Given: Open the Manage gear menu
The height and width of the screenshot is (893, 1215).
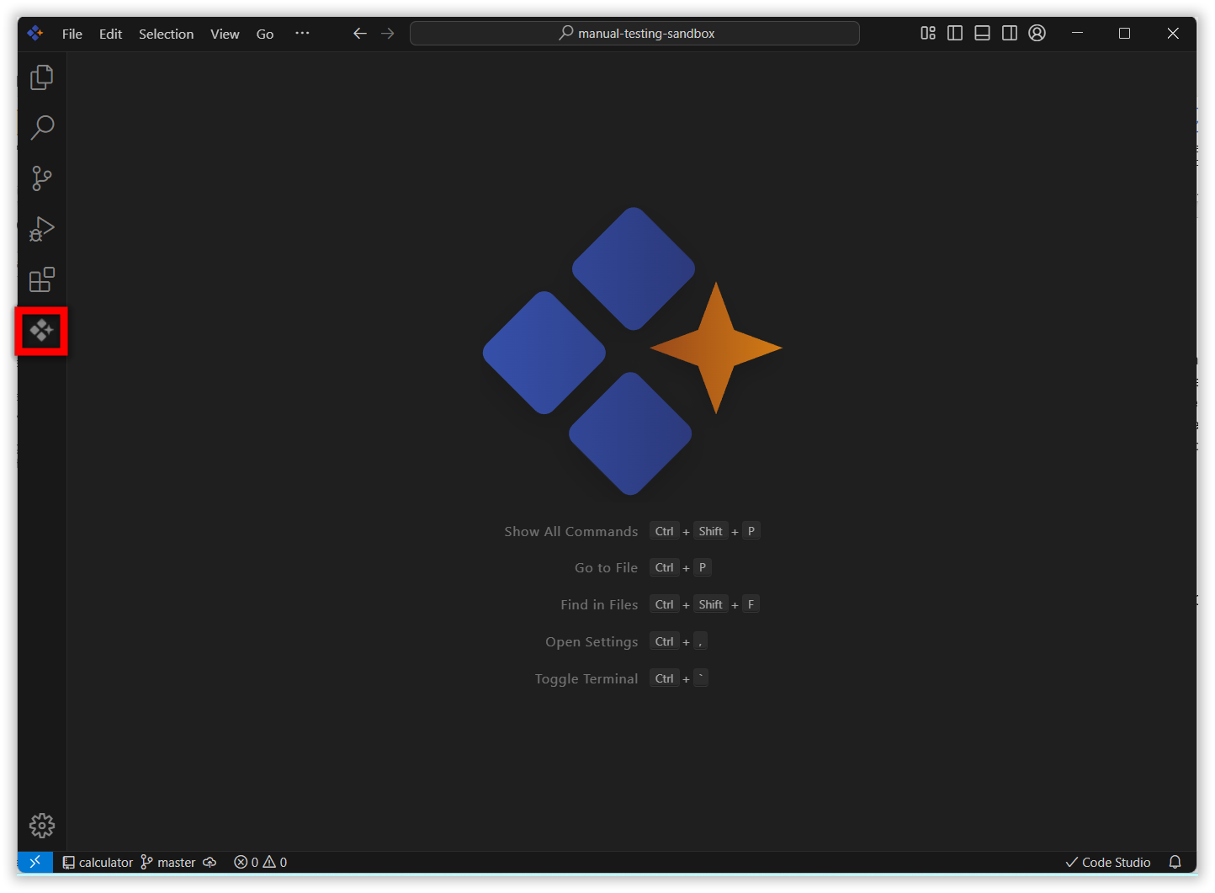Looking at the screenshot, I should tap(41, 825).
